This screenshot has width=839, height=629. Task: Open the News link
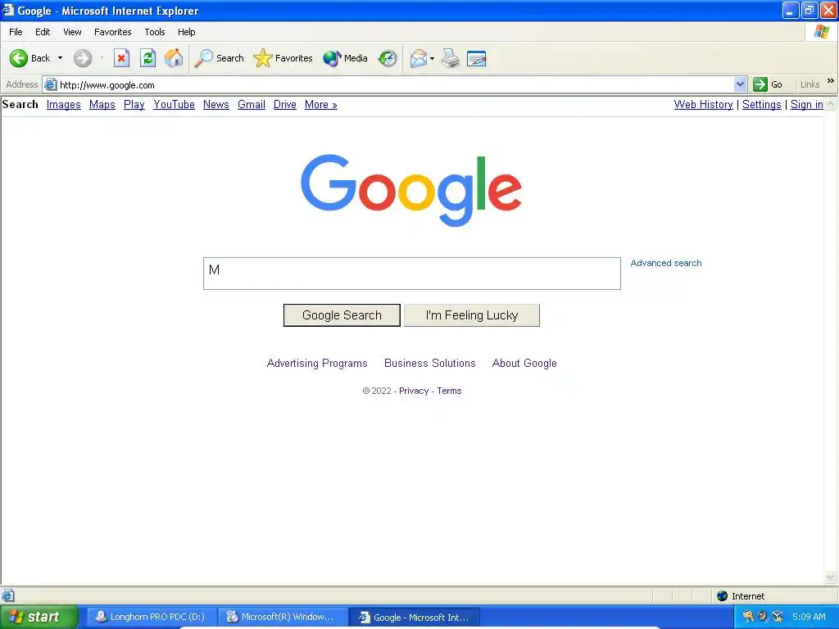[x=216, y=104]
